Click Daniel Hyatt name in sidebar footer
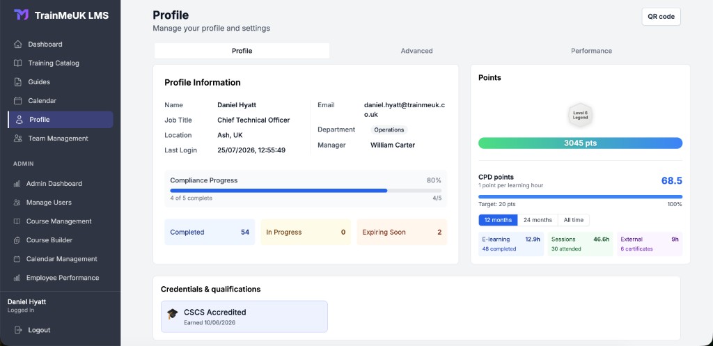The height and width of the screenshot is (346, 713). 27,302
